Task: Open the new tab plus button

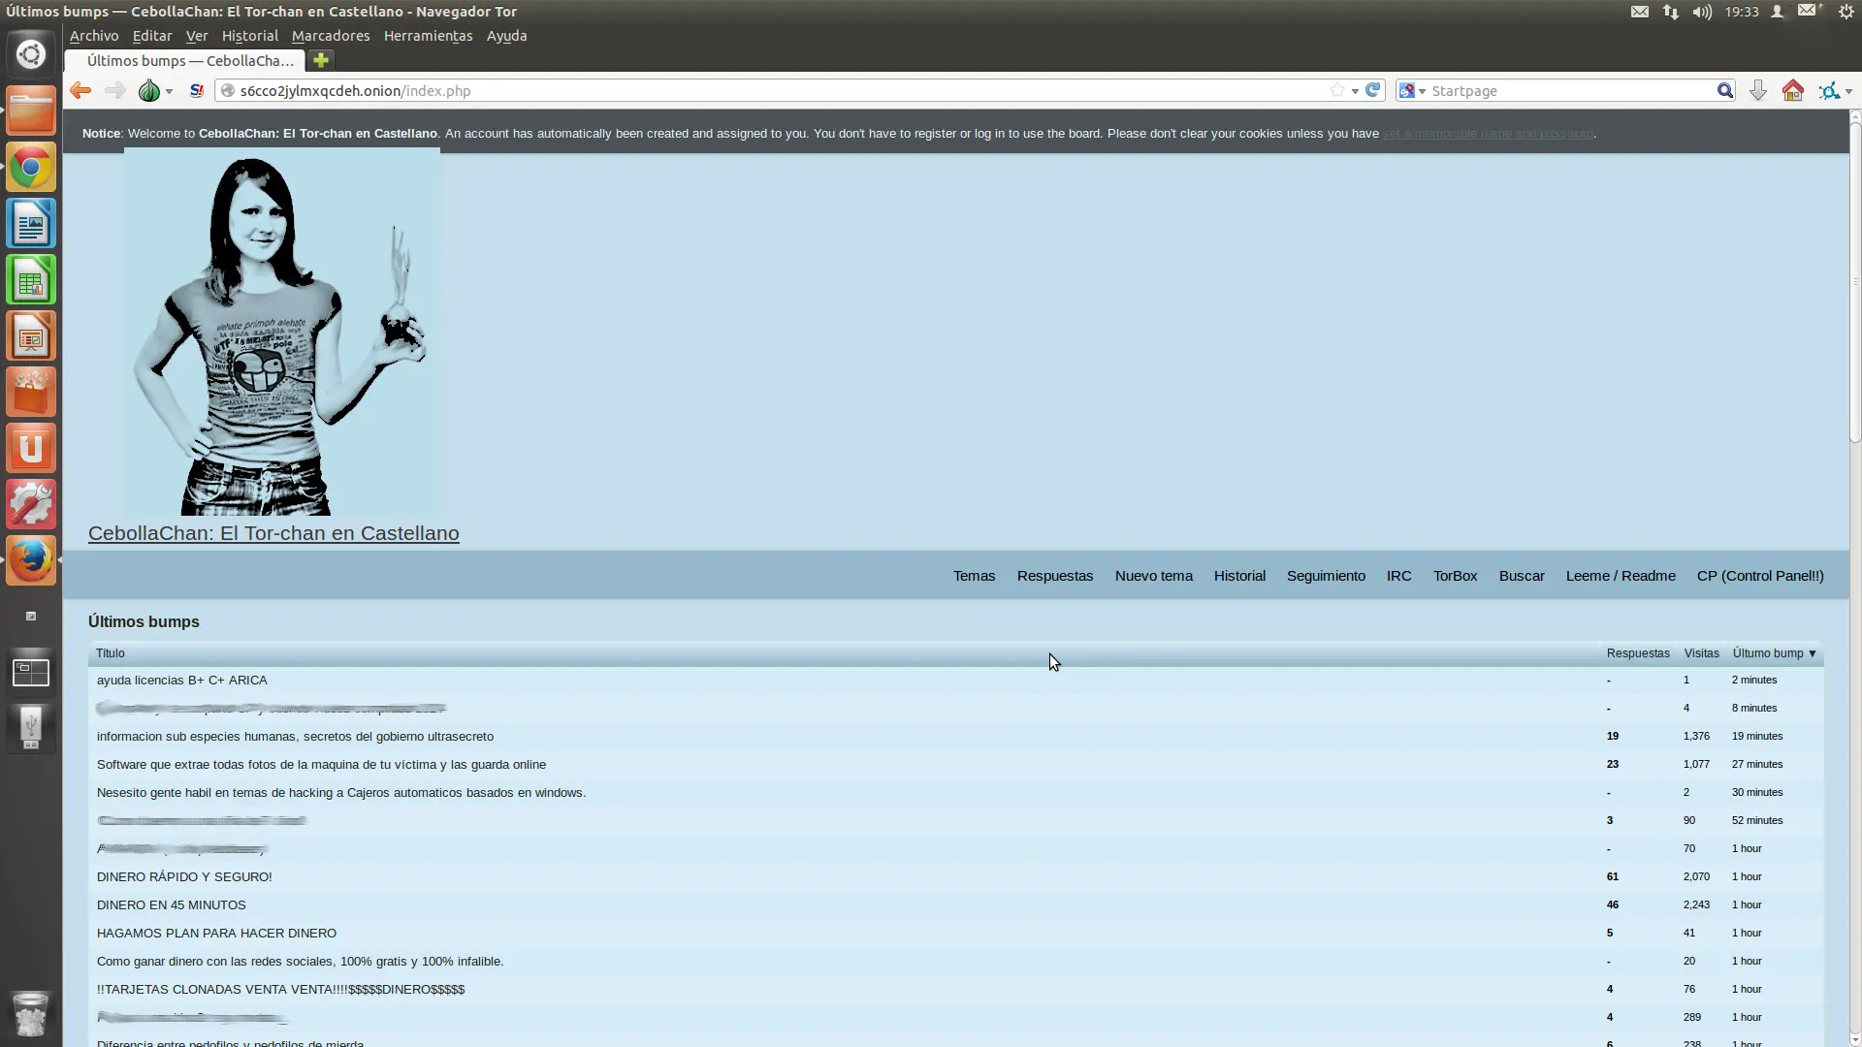Action: click(321, 60)
